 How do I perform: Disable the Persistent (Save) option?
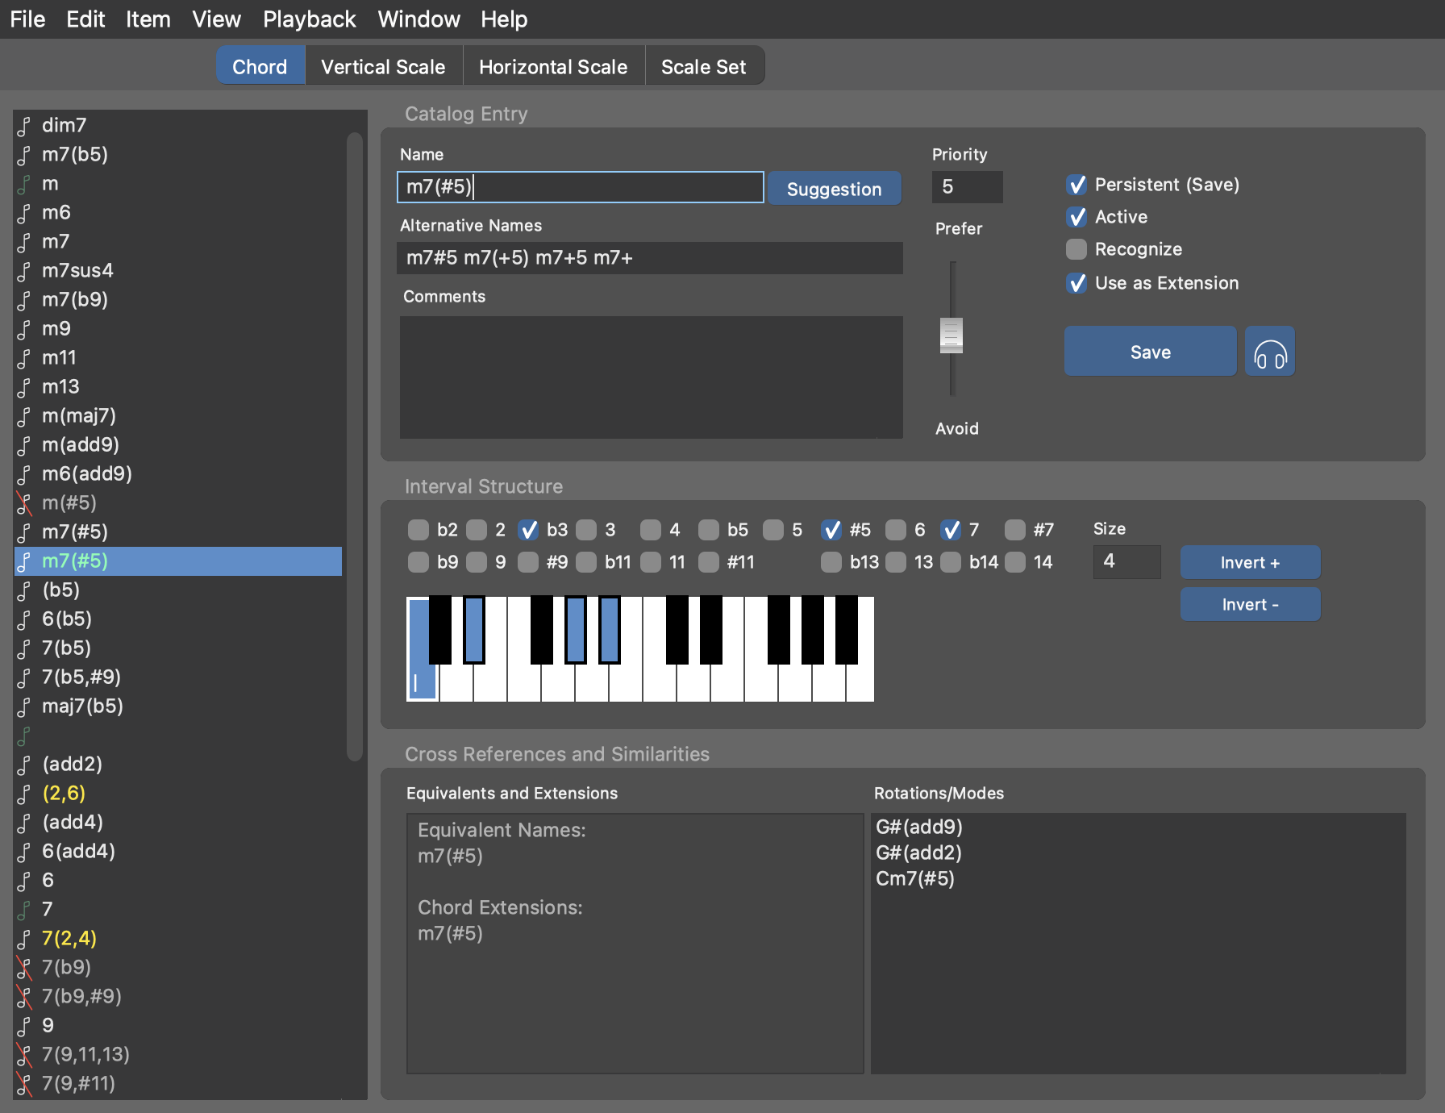coord(1076,185)
